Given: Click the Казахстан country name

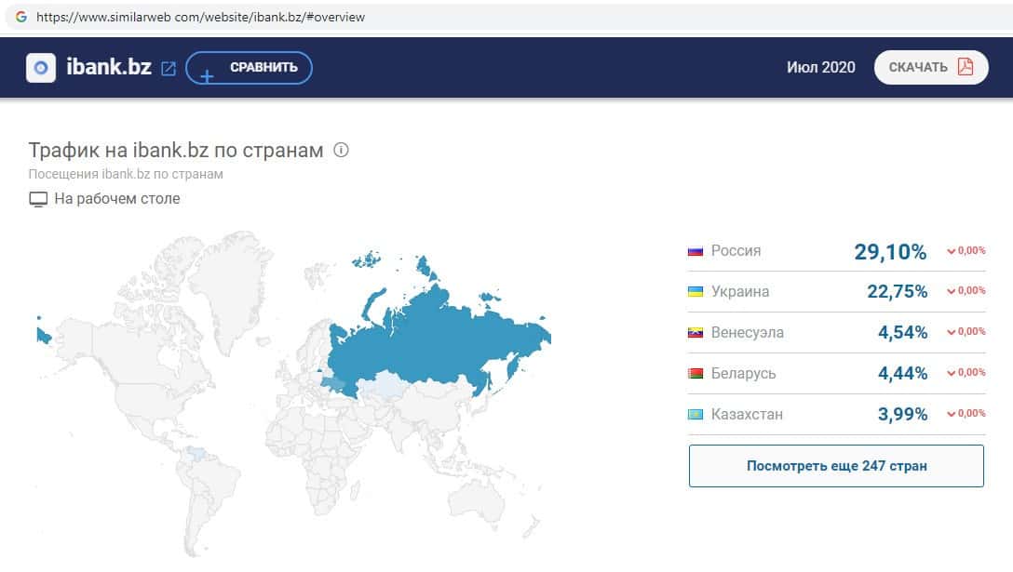Looking at the screenshot, I should (747, 414).
